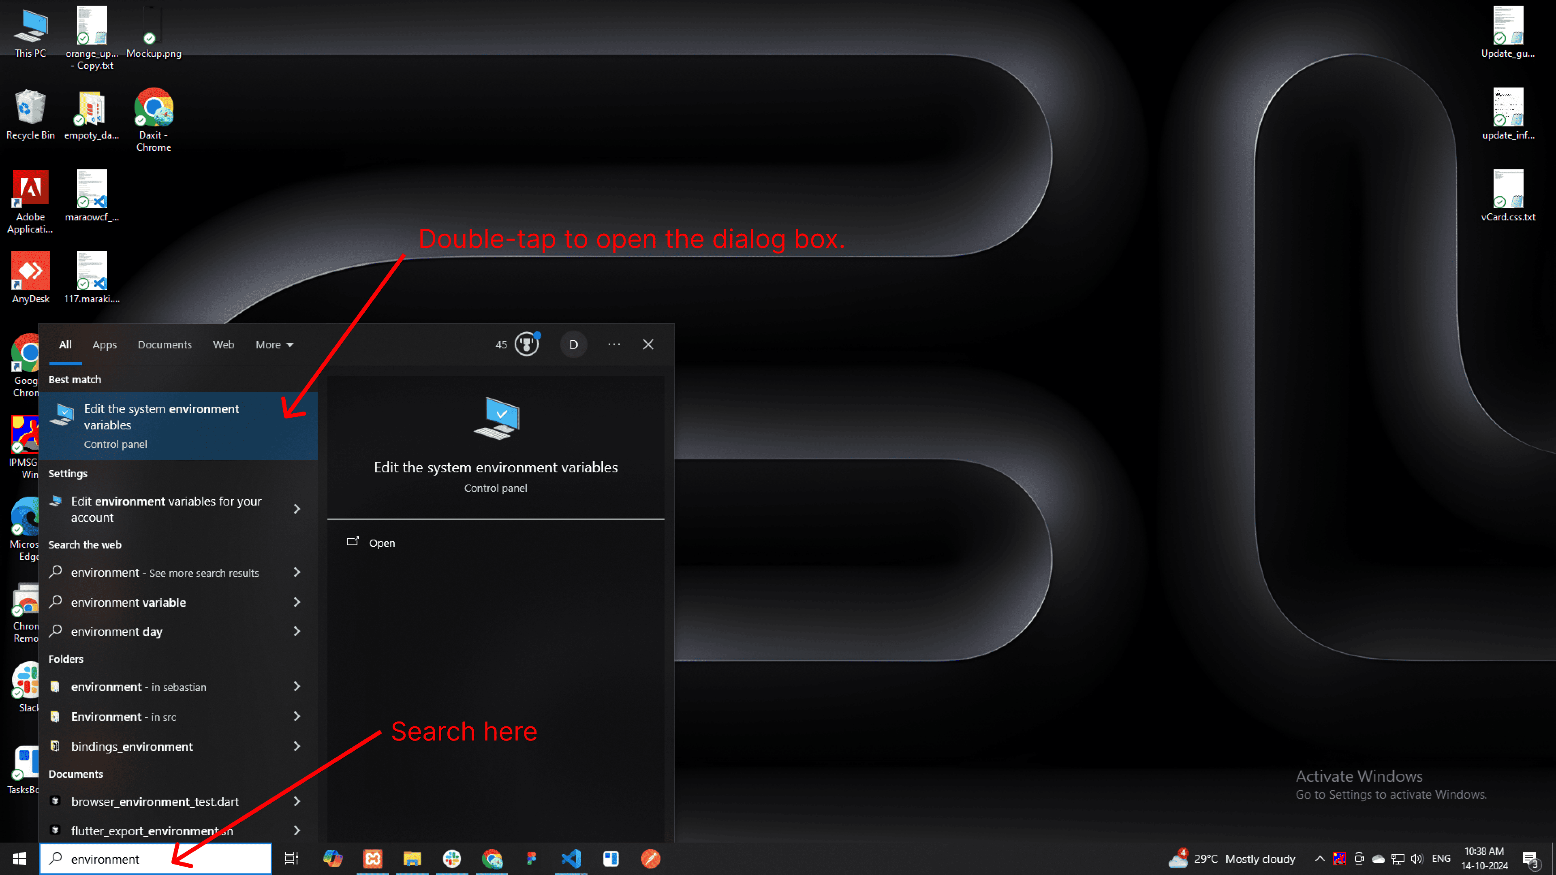Click the Microsoft Rewards trophy icon
This screenshot has width=1556, height=875.
tap(527, 344)
